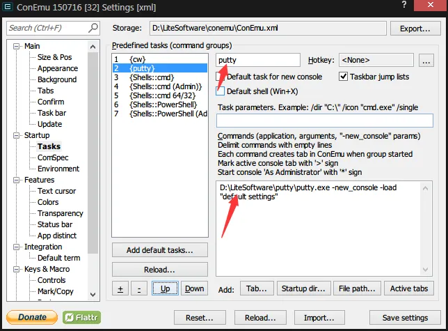Open Size & Pos settings page
Screen dimensions: 448x331
[x=54, y=57]
